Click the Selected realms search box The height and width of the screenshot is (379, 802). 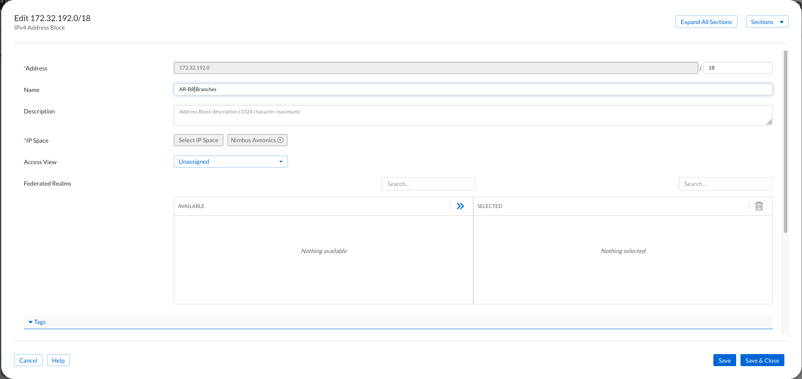coord(725,184)
